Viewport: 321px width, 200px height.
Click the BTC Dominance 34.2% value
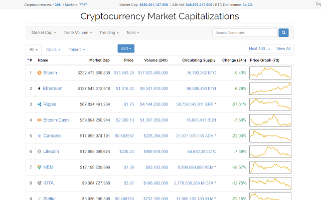tap(247, 4)
